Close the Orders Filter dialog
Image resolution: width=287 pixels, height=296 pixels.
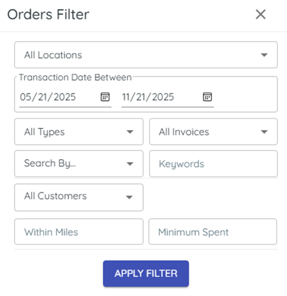260,15
